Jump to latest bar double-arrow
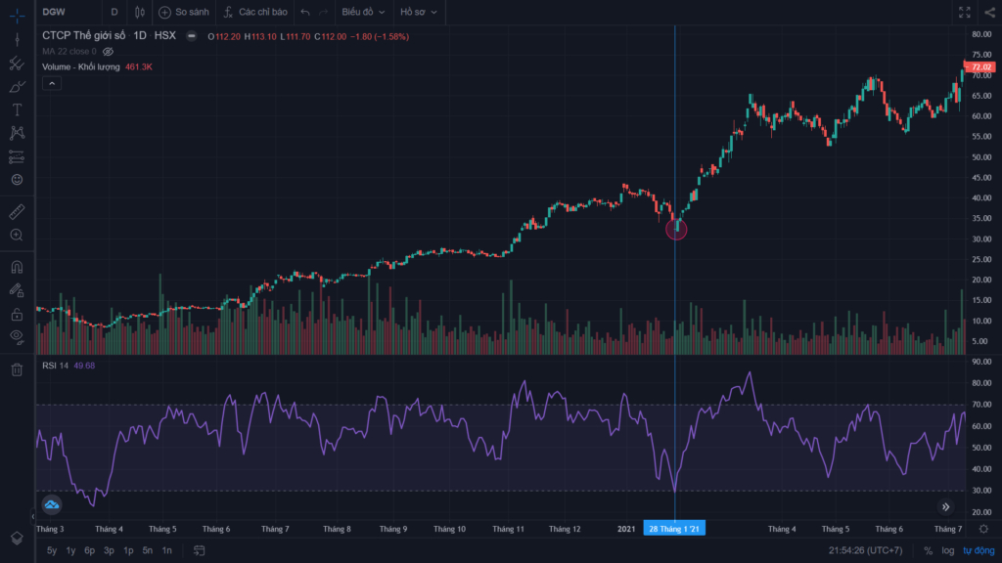 946,507
